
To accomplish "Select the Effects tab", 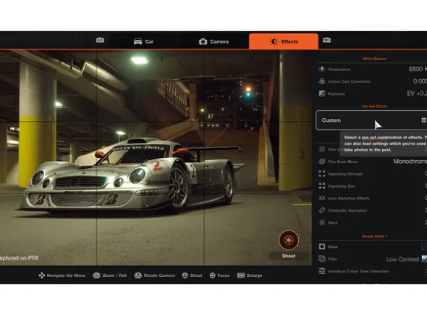I will 284,41.
